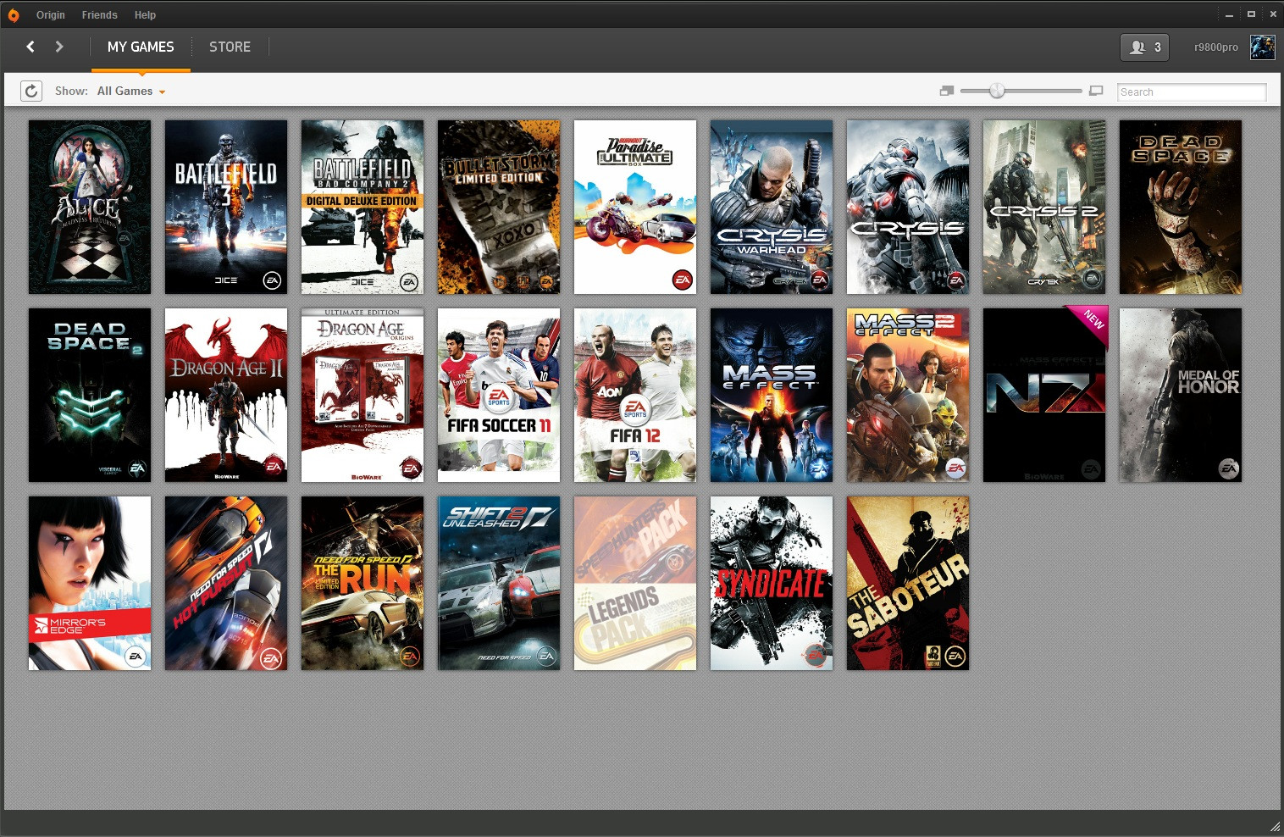This screenshot has width=1284, height=837.
Task: Switch to the STORE tab
Action: click(x=230, y=47)
